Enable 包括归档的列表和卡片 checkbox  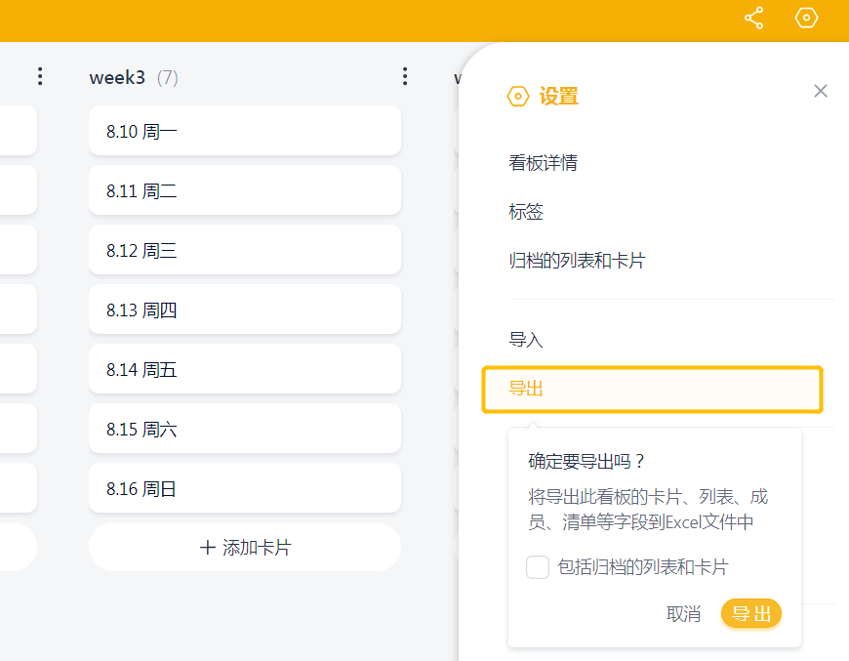click(538, 567)
